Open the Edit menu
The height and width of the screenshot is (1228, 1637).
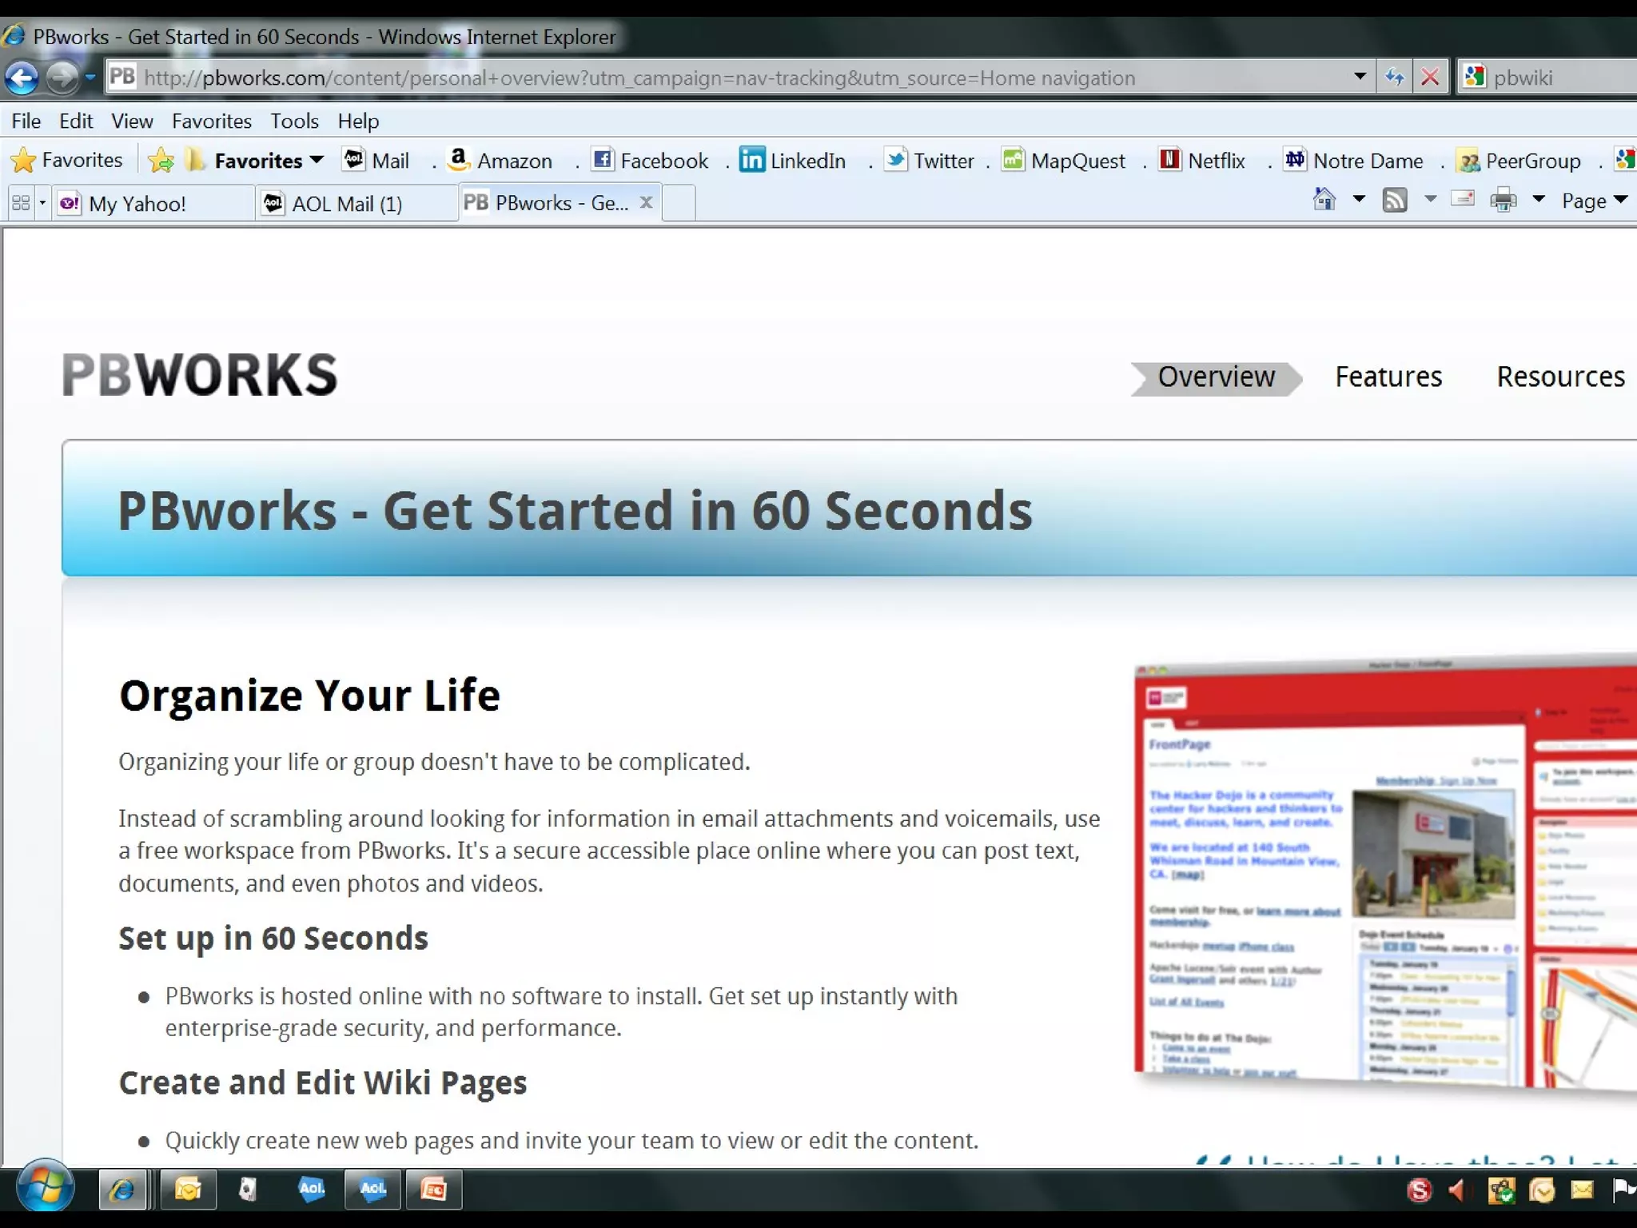[76, 121]
